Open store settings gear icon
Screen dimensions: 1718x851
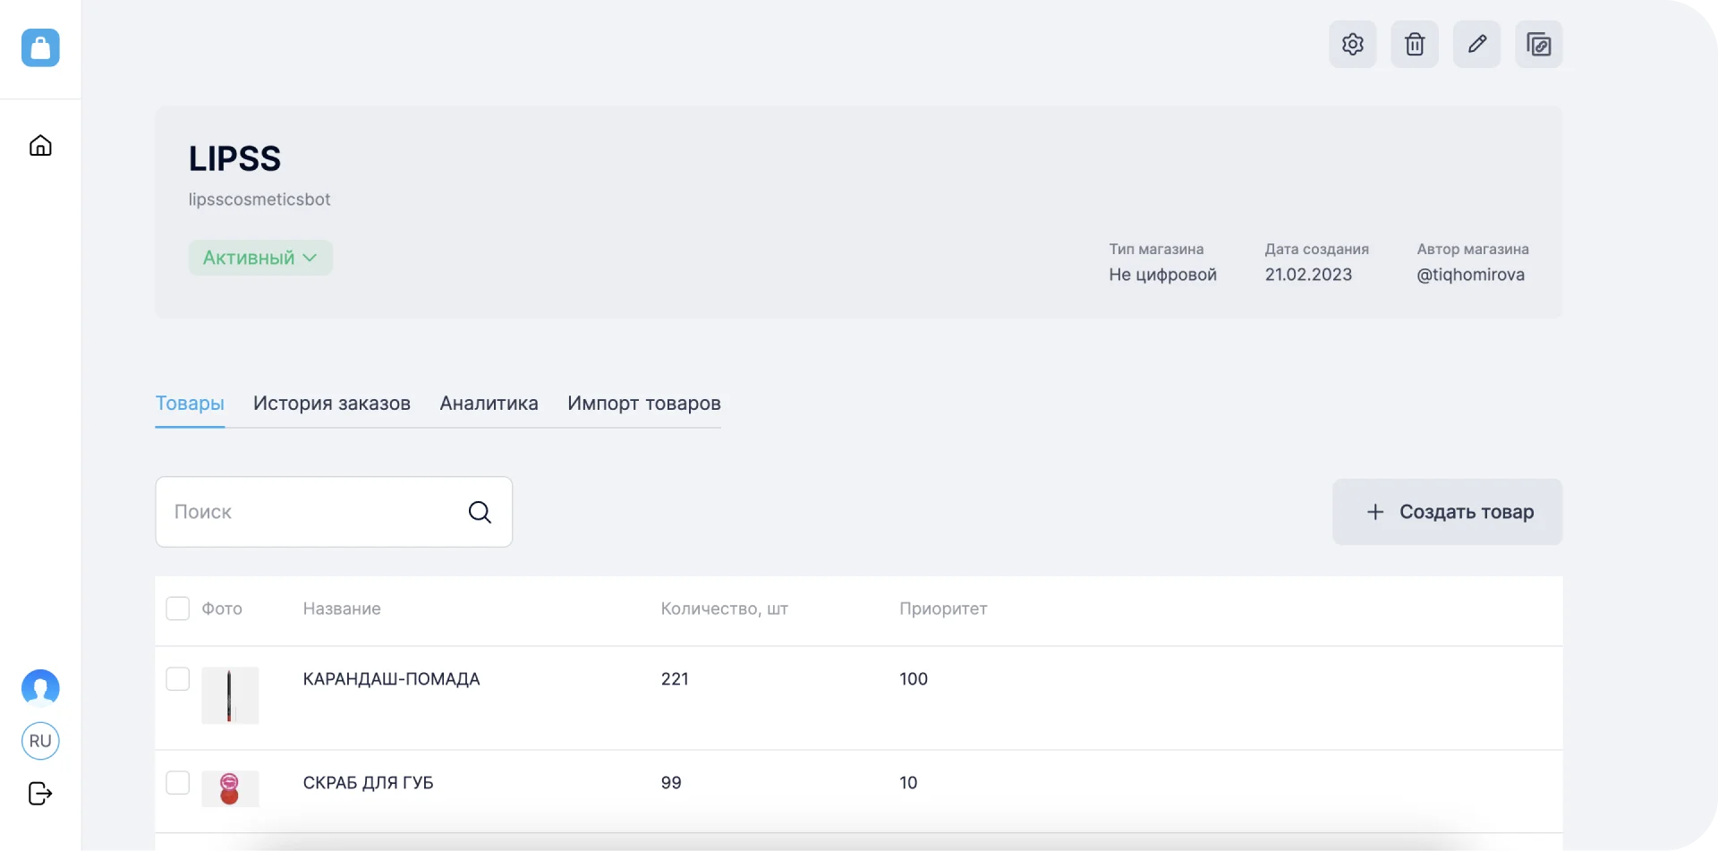coord(1352,45)
